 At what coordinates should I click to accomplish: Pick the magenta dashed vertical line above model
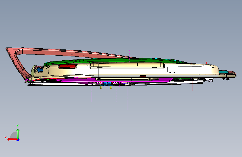[x=130, y=56]
